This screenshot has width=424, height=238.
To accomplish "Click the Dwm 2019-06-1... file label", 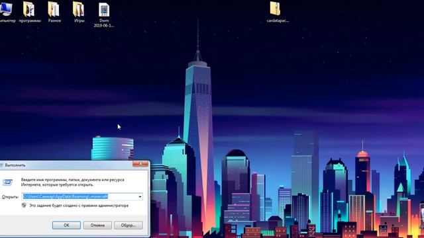I will tap(104, 23).
